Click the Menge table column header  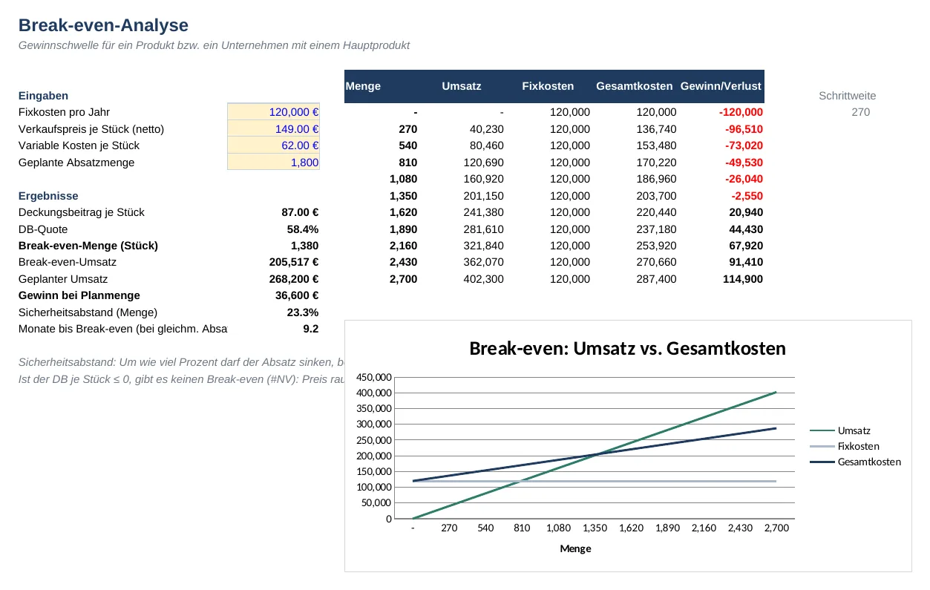[x=363, y=86]
